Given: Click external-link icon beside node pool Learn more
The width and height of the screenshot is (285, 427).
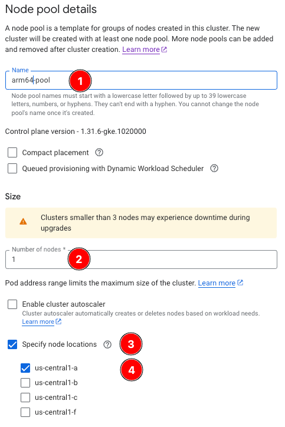Looking at the screenshot, I should coord(164,50).
